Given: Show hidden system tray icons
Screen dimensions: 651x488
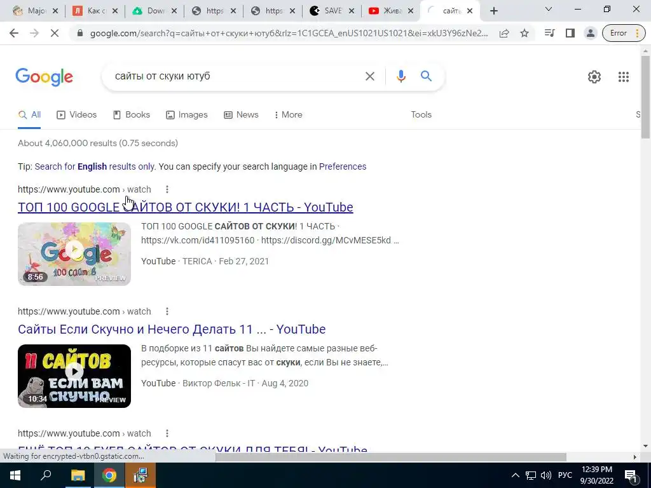Looking at the screenshot, I should click(x=515, y=475).
